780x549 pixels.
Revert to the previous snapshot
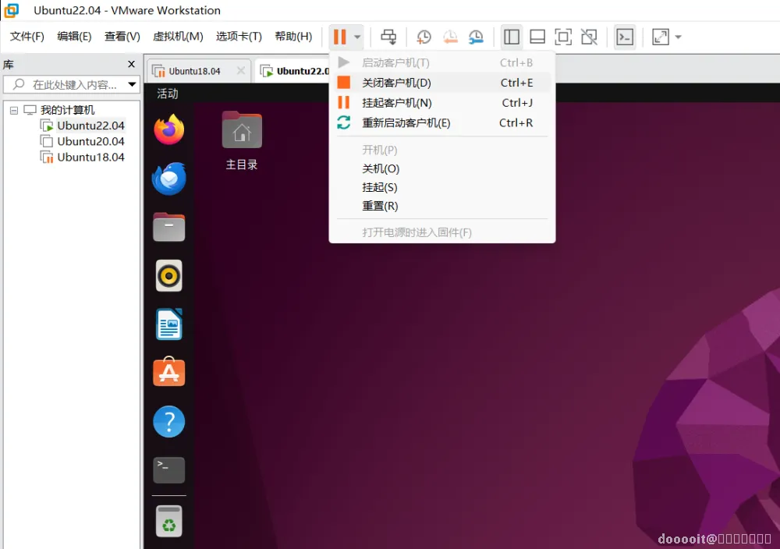(450, 37)
